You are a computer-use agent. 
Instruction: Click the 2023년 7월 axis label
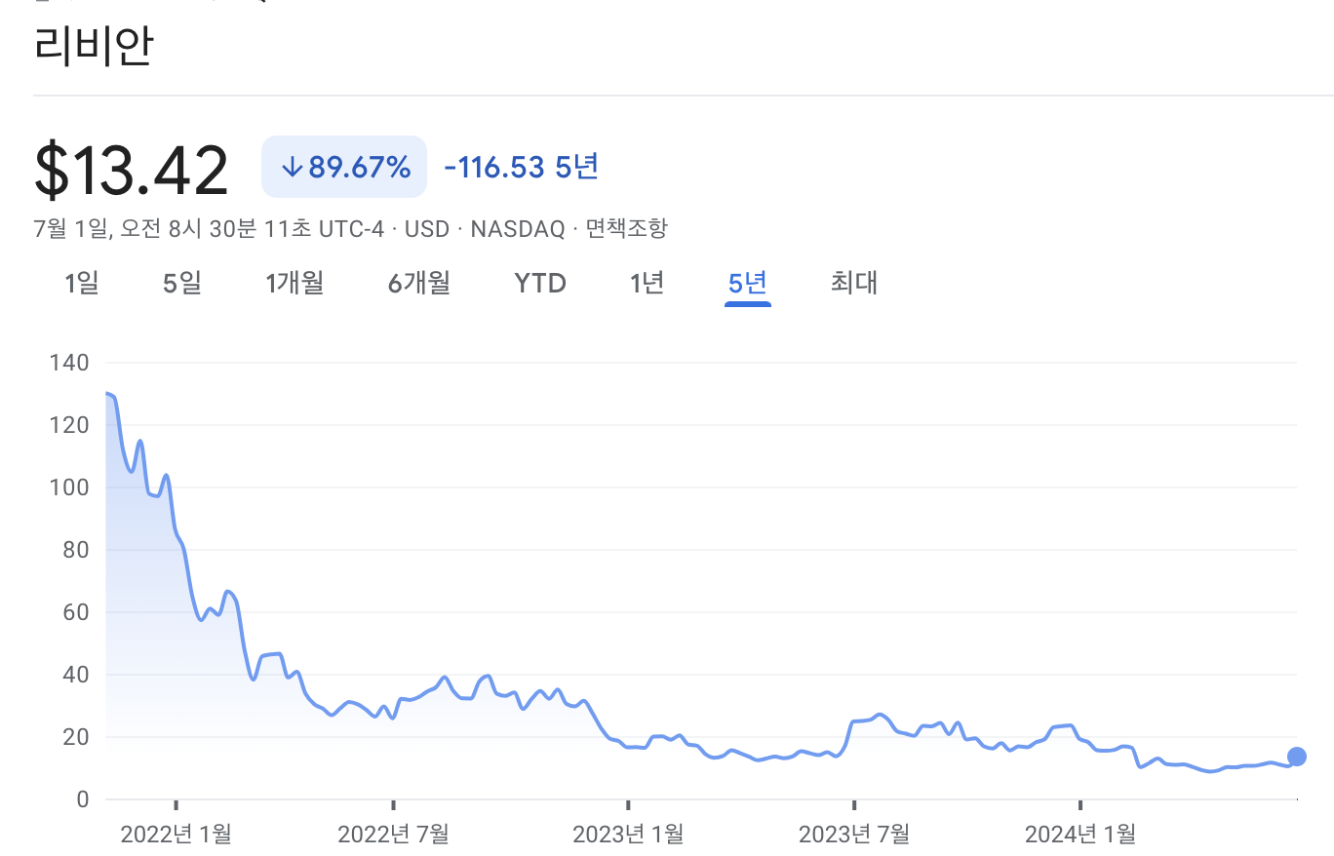pos(854,834)
